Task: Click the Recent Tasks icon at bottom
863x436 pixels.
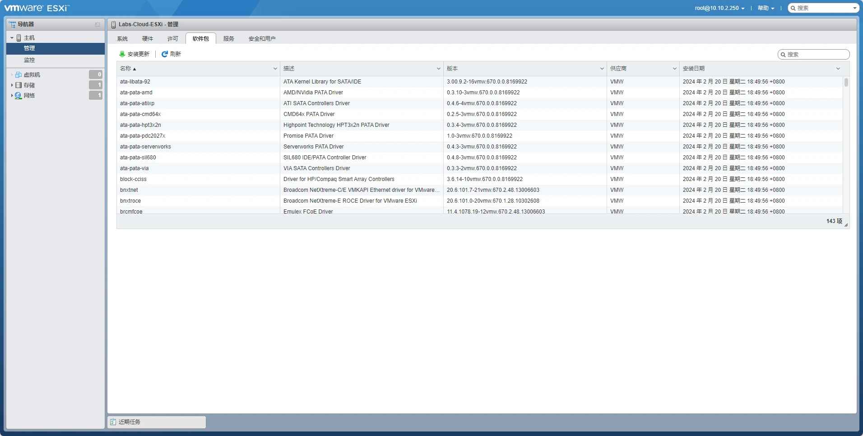Action: (x=113, y=422)
